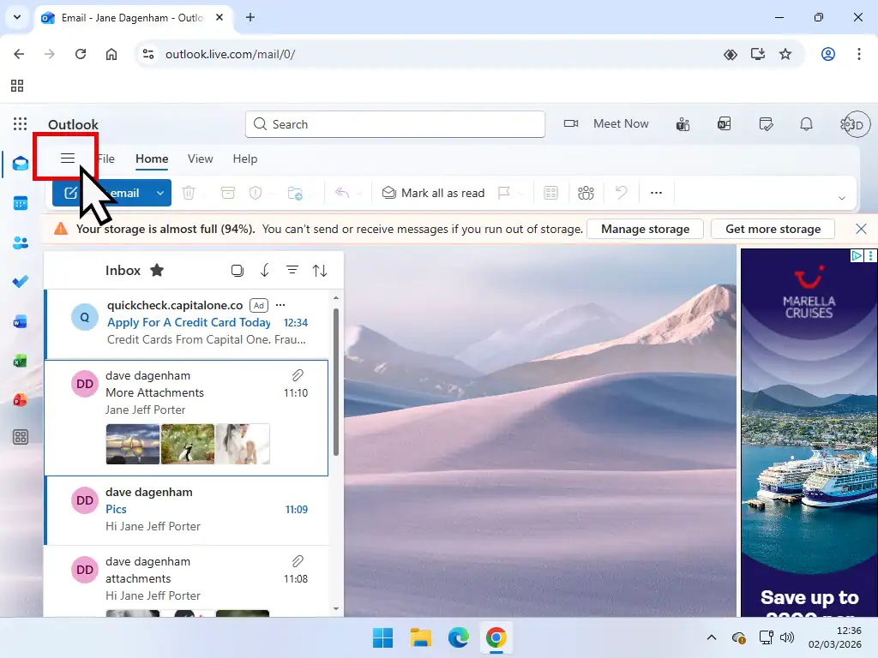Open the sort options arrows in the Inbox header
This screenshot has height=658, width=878.
click(x=321, y=270)
